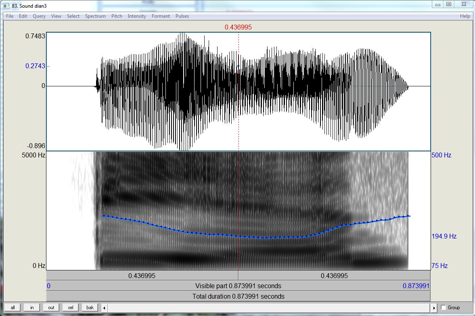Play the right 0.436995 segment bar
Image resolution: width=475 pixels, height=316 pixels.
click(x=335, y=276)
